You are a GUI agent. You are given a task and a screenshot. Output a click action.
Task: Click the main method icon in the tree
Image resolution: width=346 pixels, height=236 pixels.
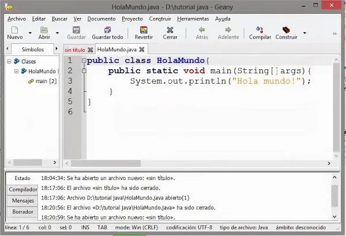[x=31, y=81]
